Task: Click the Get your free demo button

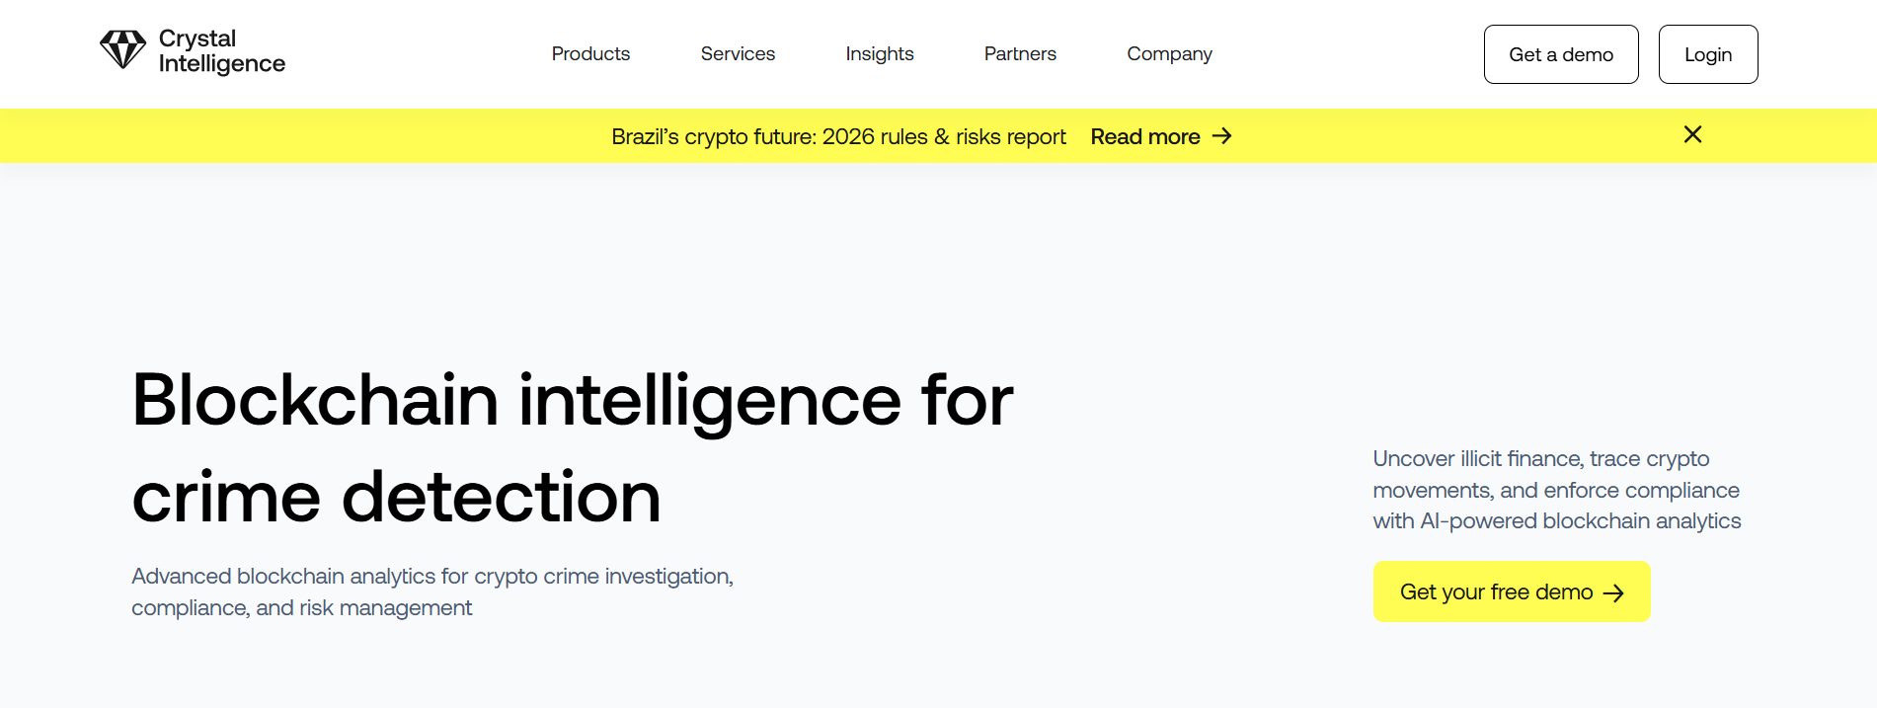Action: click(x=1511, y=591)
